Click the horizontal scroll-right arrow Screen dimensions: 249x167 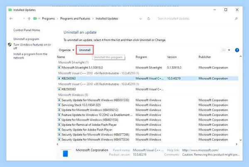237,144
